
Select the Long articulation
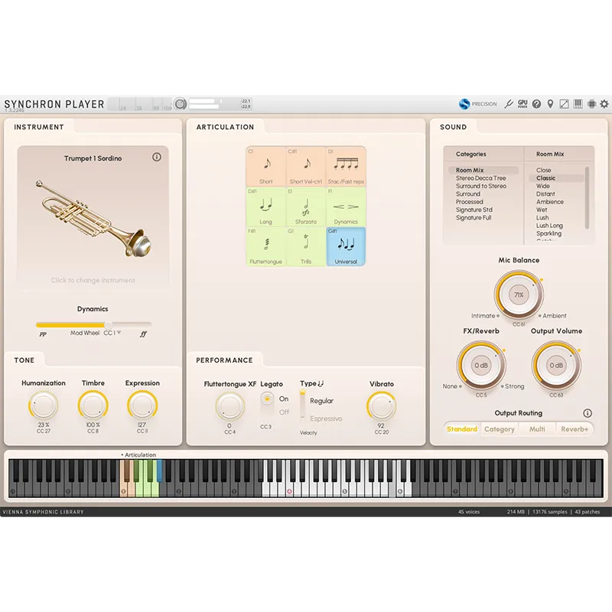pos(266,207)
